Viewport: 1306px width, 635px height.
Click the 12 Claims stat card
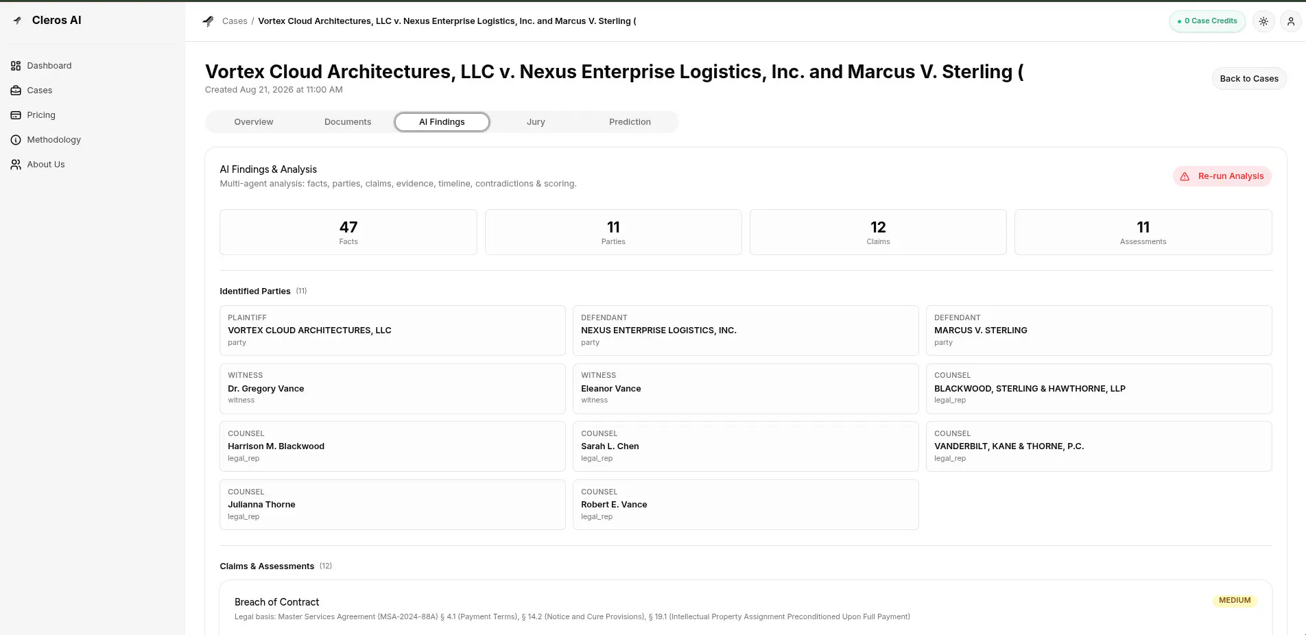tap(878, 232)
